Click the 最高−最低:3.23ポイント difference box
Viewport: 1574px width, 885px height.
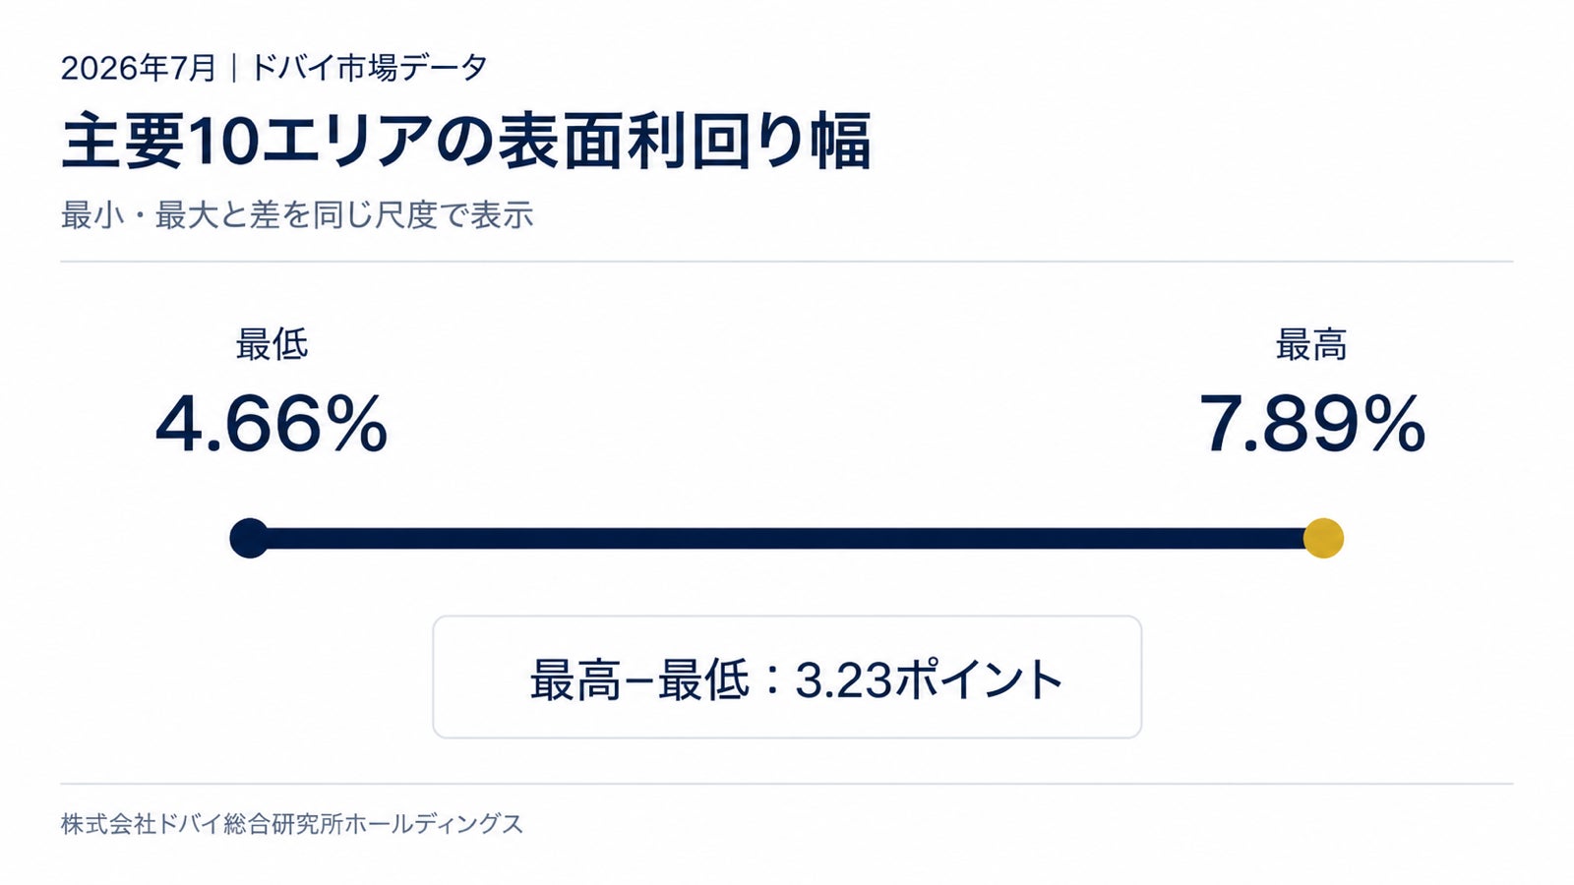coord(787,677)
